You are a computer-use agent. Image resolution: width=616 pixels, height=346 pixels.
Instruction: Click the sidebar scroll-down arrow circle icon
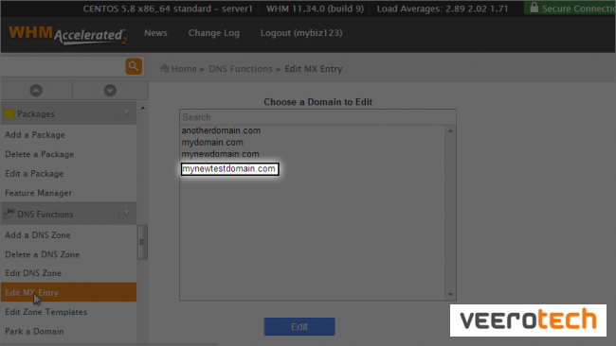click(x=110, y=91)
